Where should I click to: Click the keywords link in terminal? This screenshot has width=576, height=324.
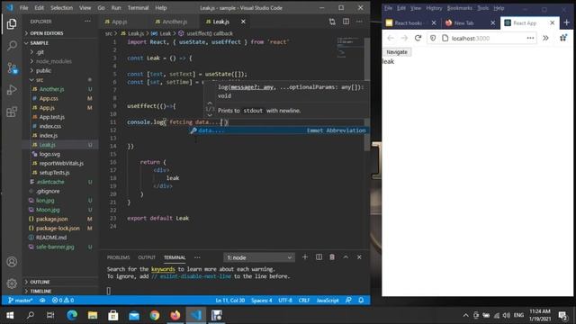163,269
